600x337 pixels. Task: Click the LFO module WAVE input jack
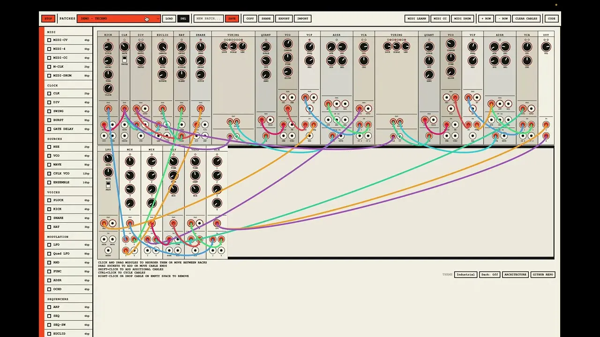[x=112, y=239]
